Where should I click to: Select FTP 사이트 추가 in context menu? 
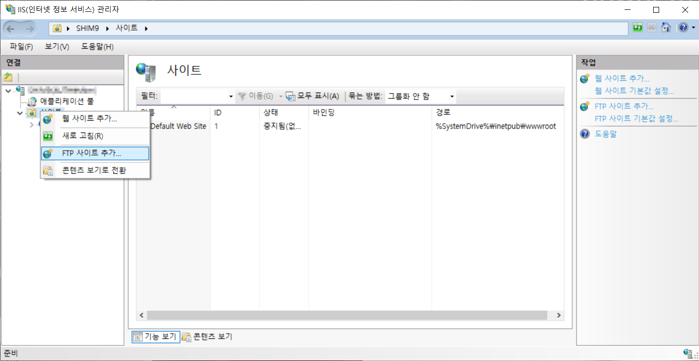coord(92,154)
